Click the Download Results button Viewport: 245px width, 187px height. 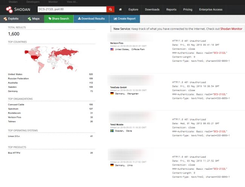pos(91,19)
